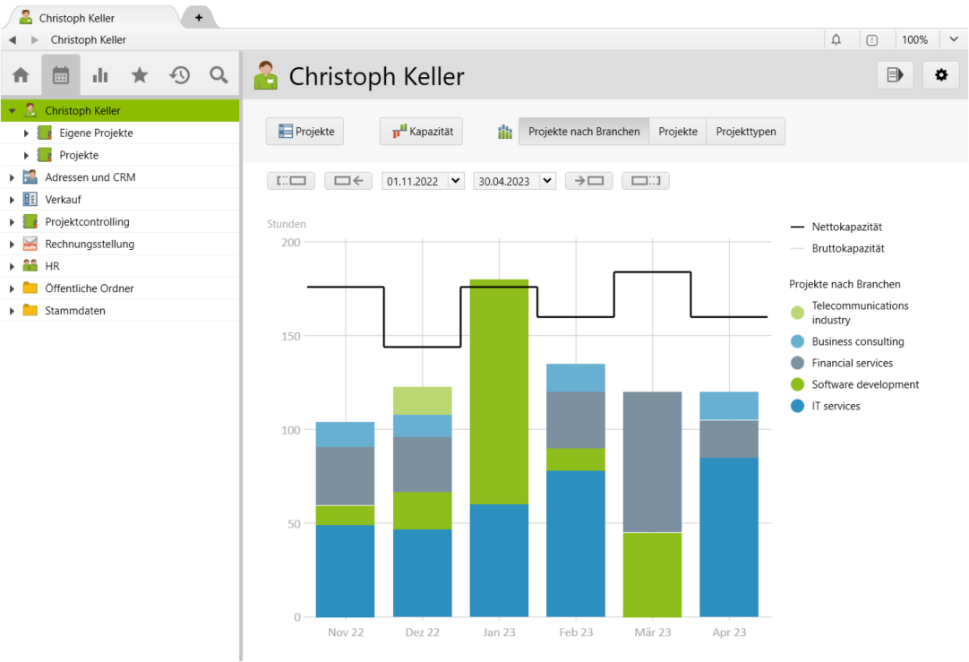Image resolution: width=969 pixels, height=662 pixels.
Task: Click the IT services color swatch
Action: (x=797, y=406)
